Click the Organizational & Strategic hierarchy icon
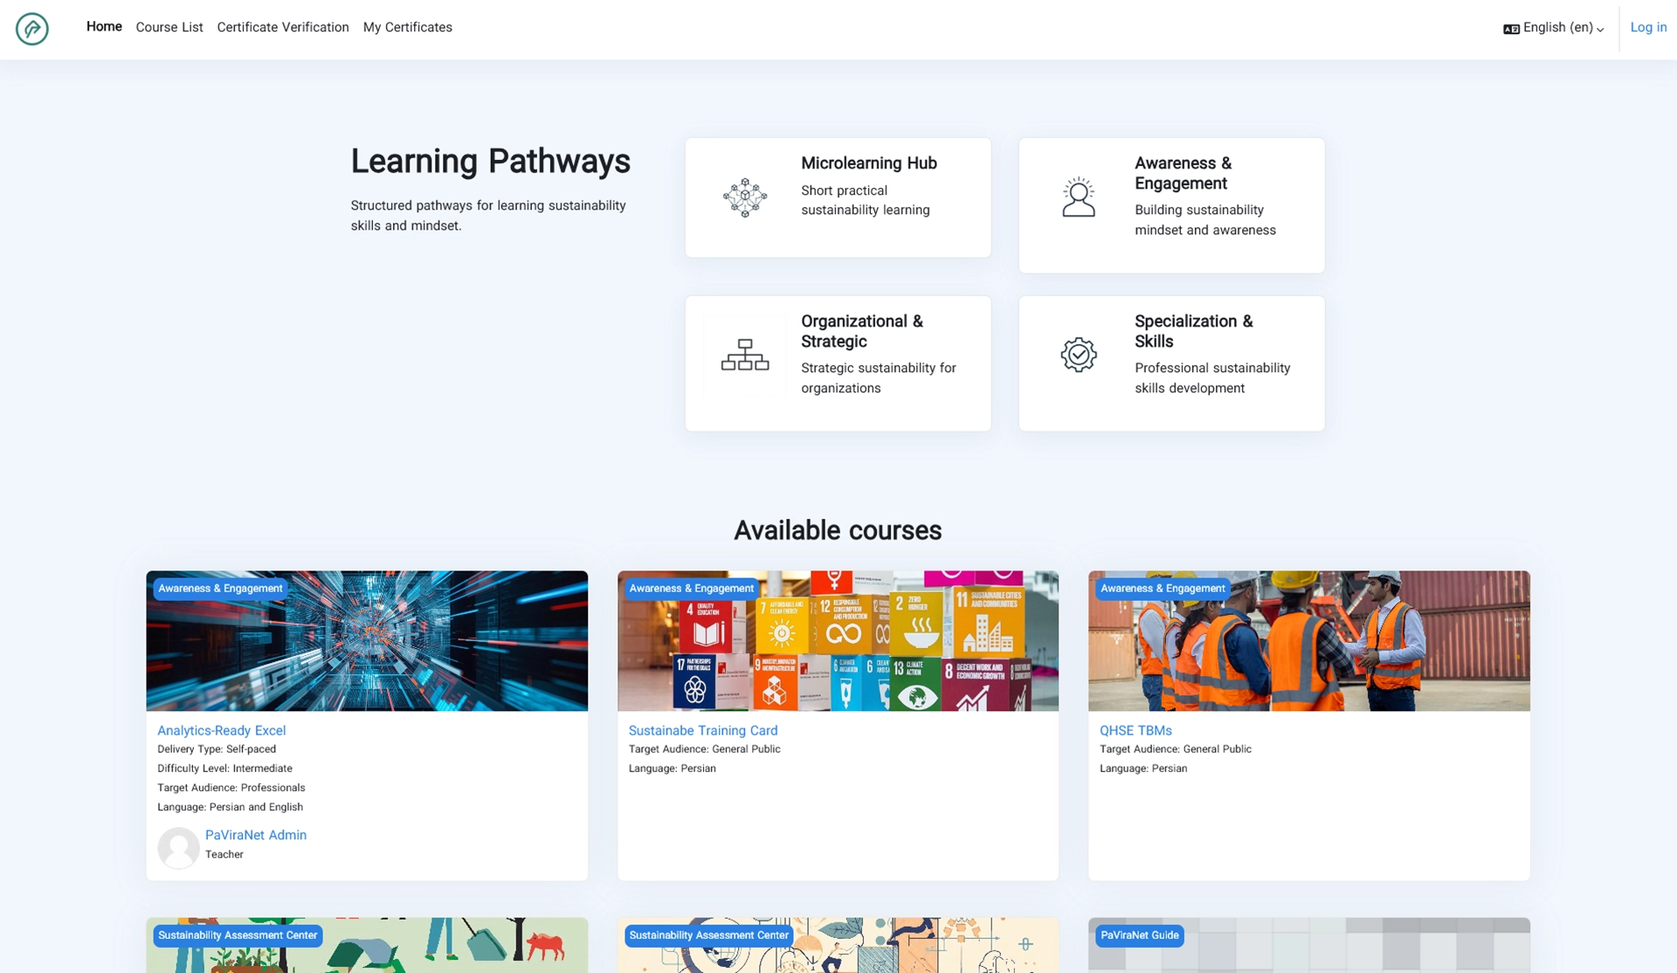 tap(745, 355)
